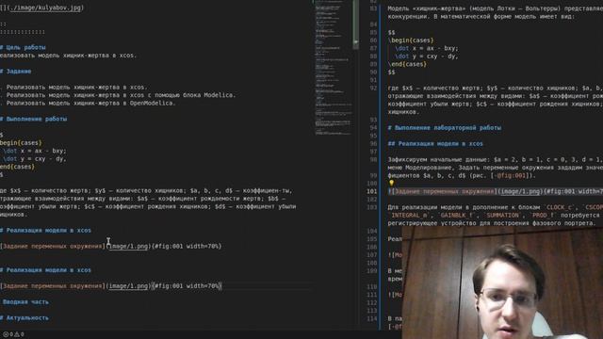Image resolution: width=603 pixels, height=339 pixels.
Task: Click "begin{cases}" in the left pane
Action: pyautogui.click(x=21, y=142)
